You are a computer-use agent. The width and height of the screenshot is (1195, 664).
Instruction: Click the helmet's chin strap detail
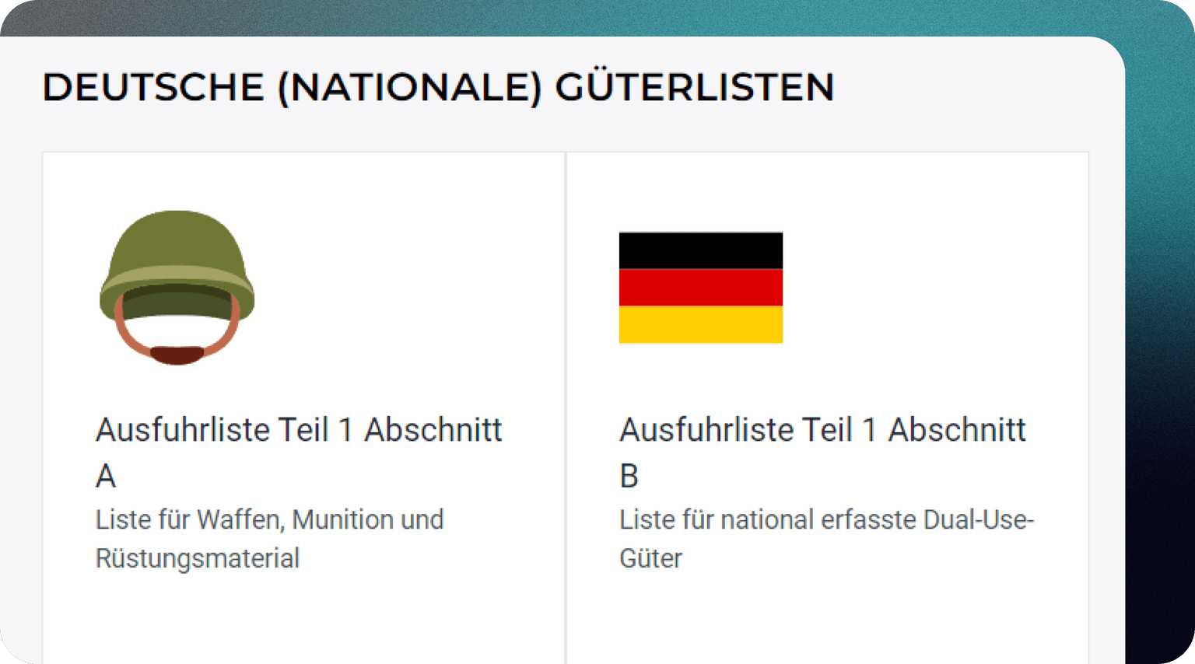pyautogui.click(x=177, y=354)
